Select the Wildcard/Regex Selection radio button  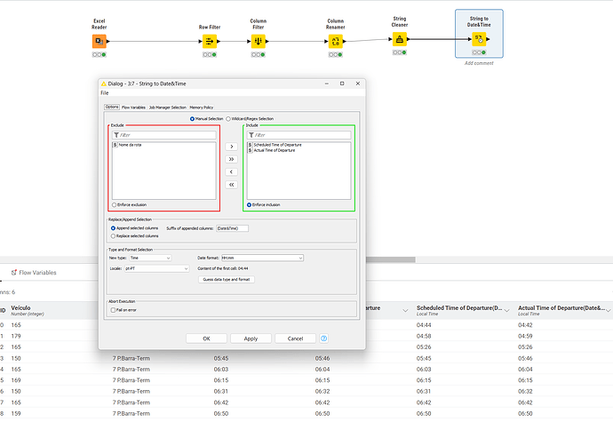[x=228, y=118]
